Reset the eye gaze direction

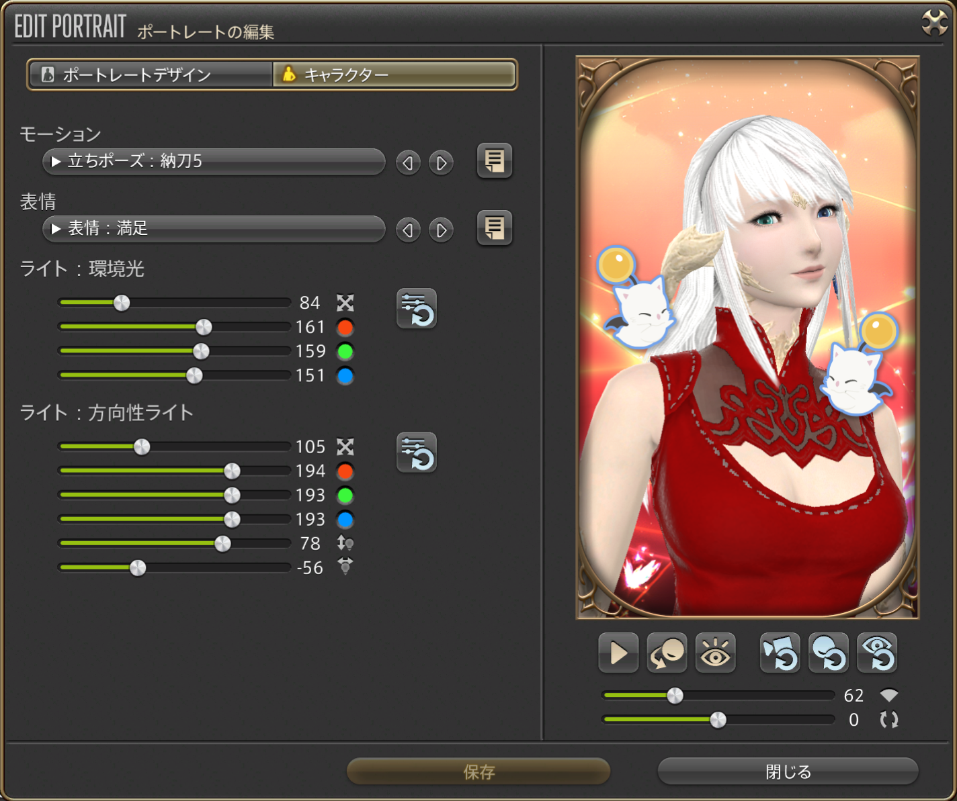877,653
